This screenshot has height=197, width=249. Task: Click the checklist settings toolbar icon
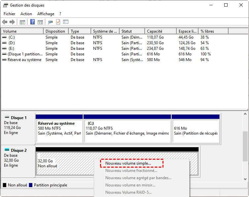tap(66, 22)
